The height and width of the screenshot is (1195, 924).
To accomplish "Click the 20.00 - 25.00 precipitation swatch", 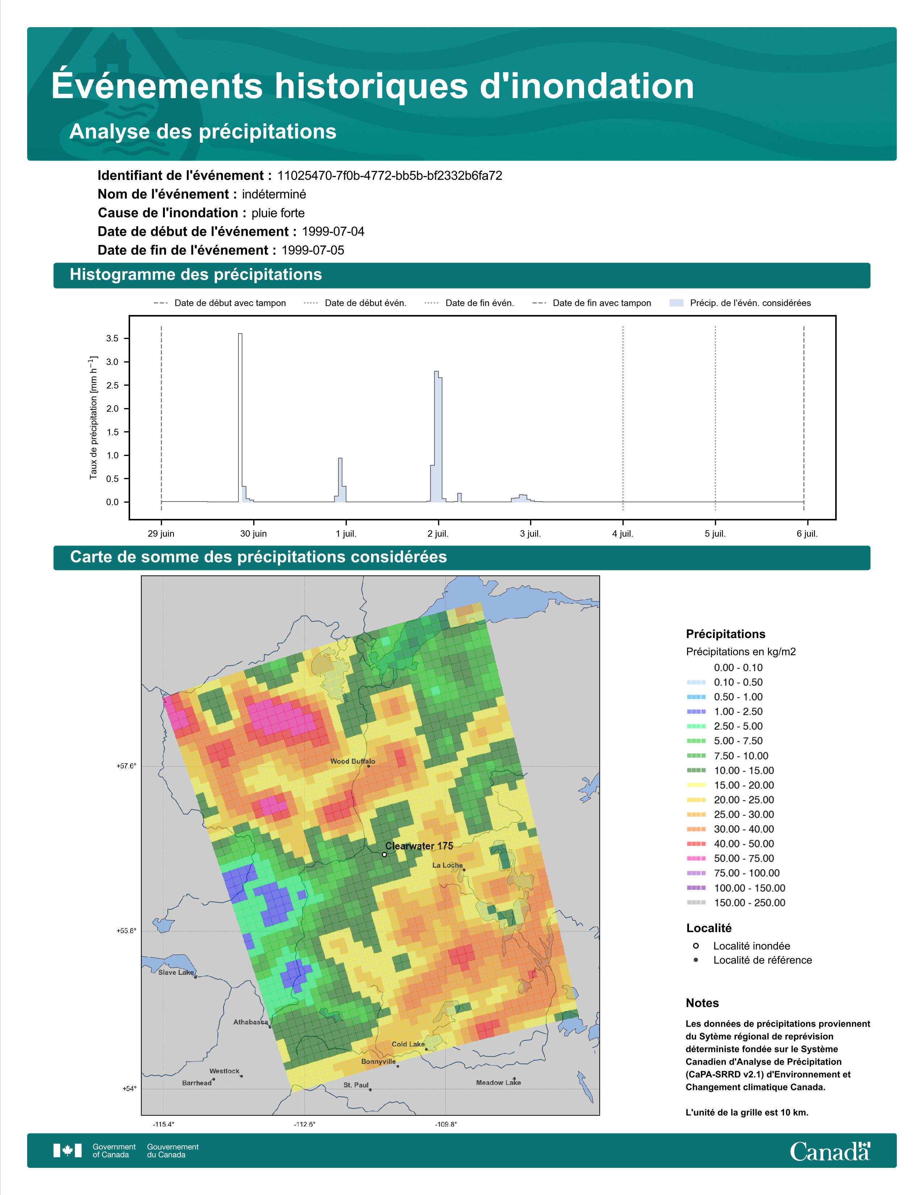I will click(696, 800).
